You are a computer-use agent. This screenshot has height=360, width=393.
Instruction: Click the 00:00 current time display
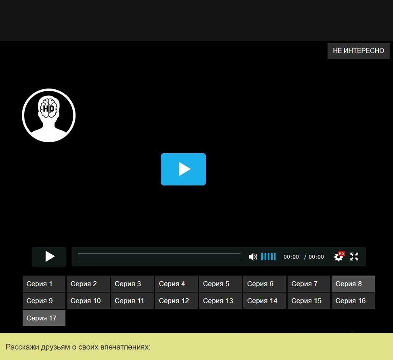point(291,257)
